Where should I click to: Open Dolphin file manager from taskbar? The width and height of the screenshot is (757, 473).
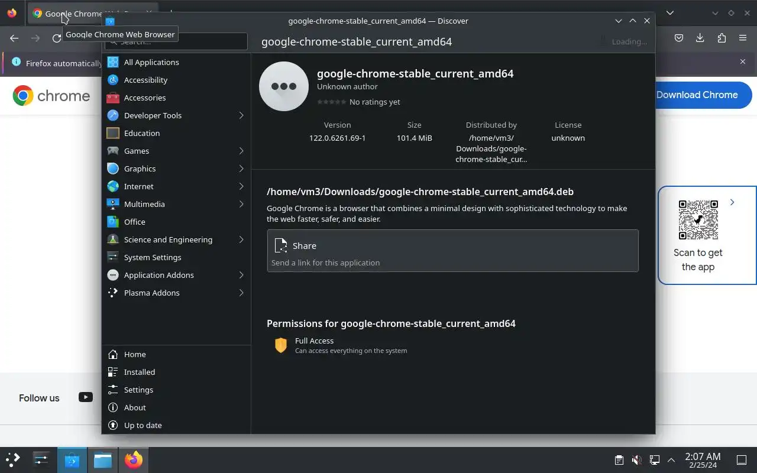pyautogui.click(x=103, y=459)
